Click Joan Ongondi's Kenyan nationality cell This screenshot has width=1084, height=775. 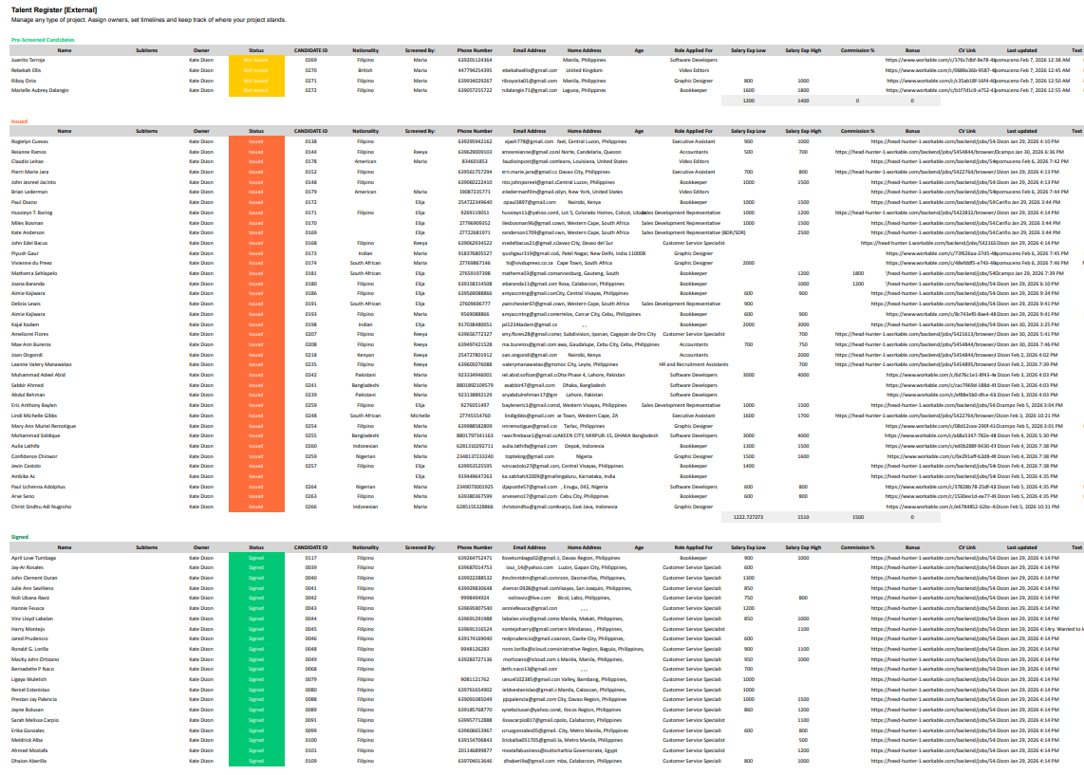click(x=365, y=355)
